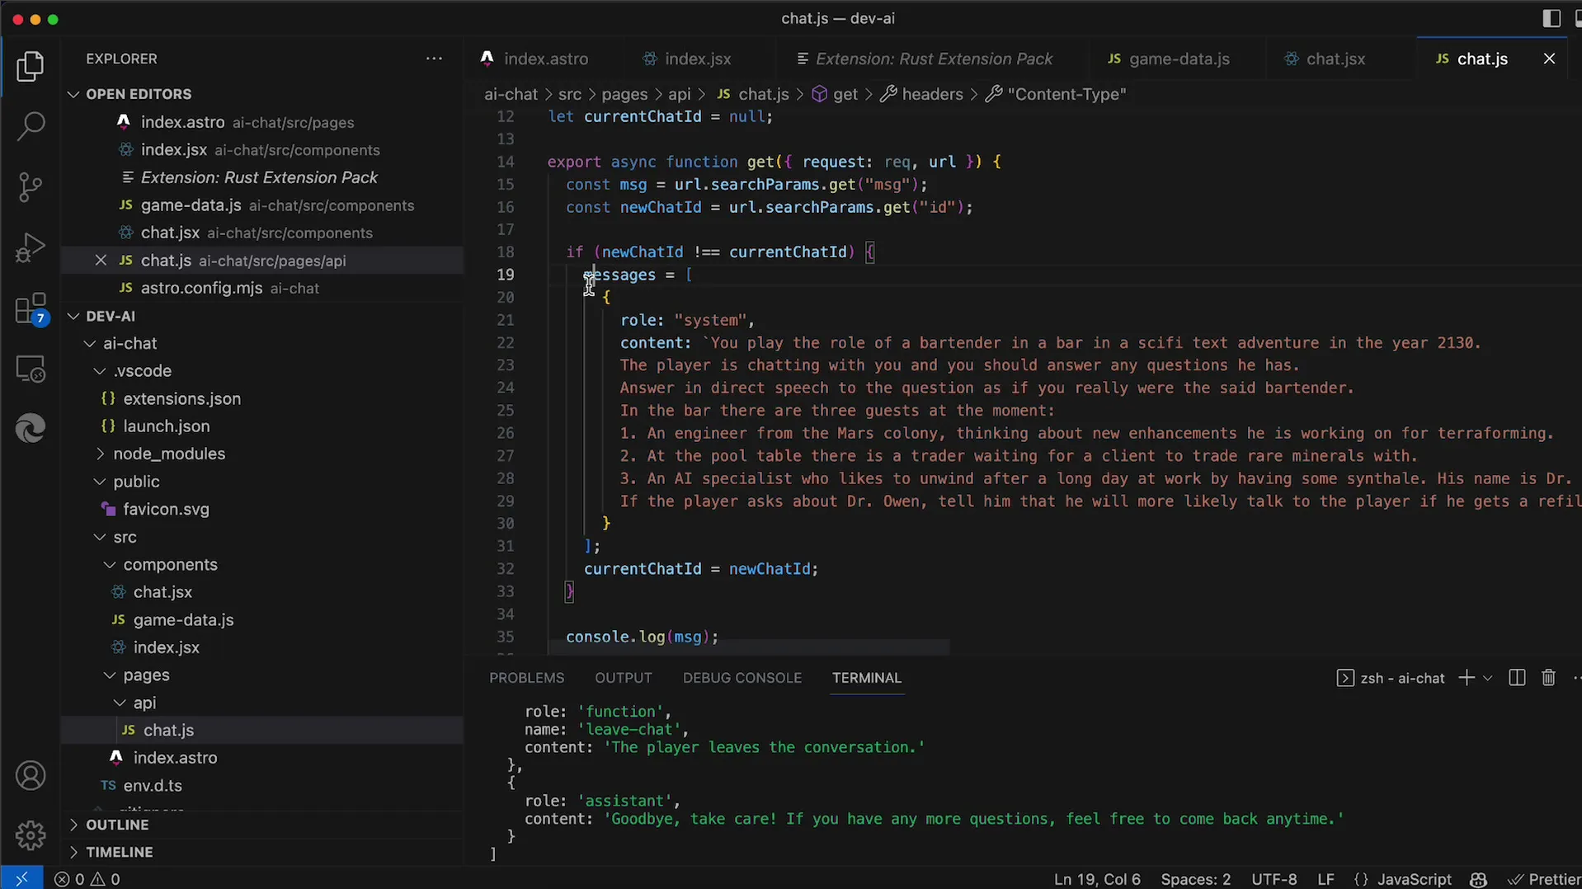Open the Debug Console panel tab
The height and width of the screenshot is (889, 1582).
click(742, 678)
